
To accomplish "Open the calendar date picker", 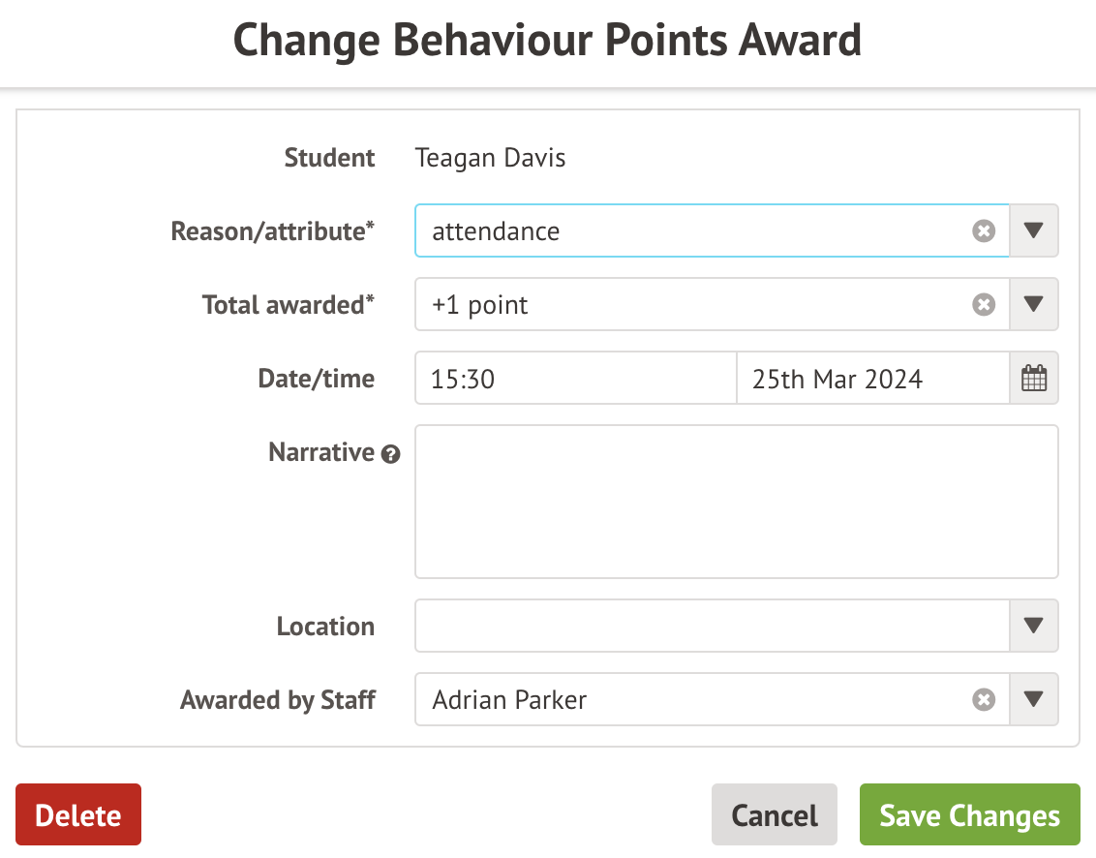I will (1034, 379).
